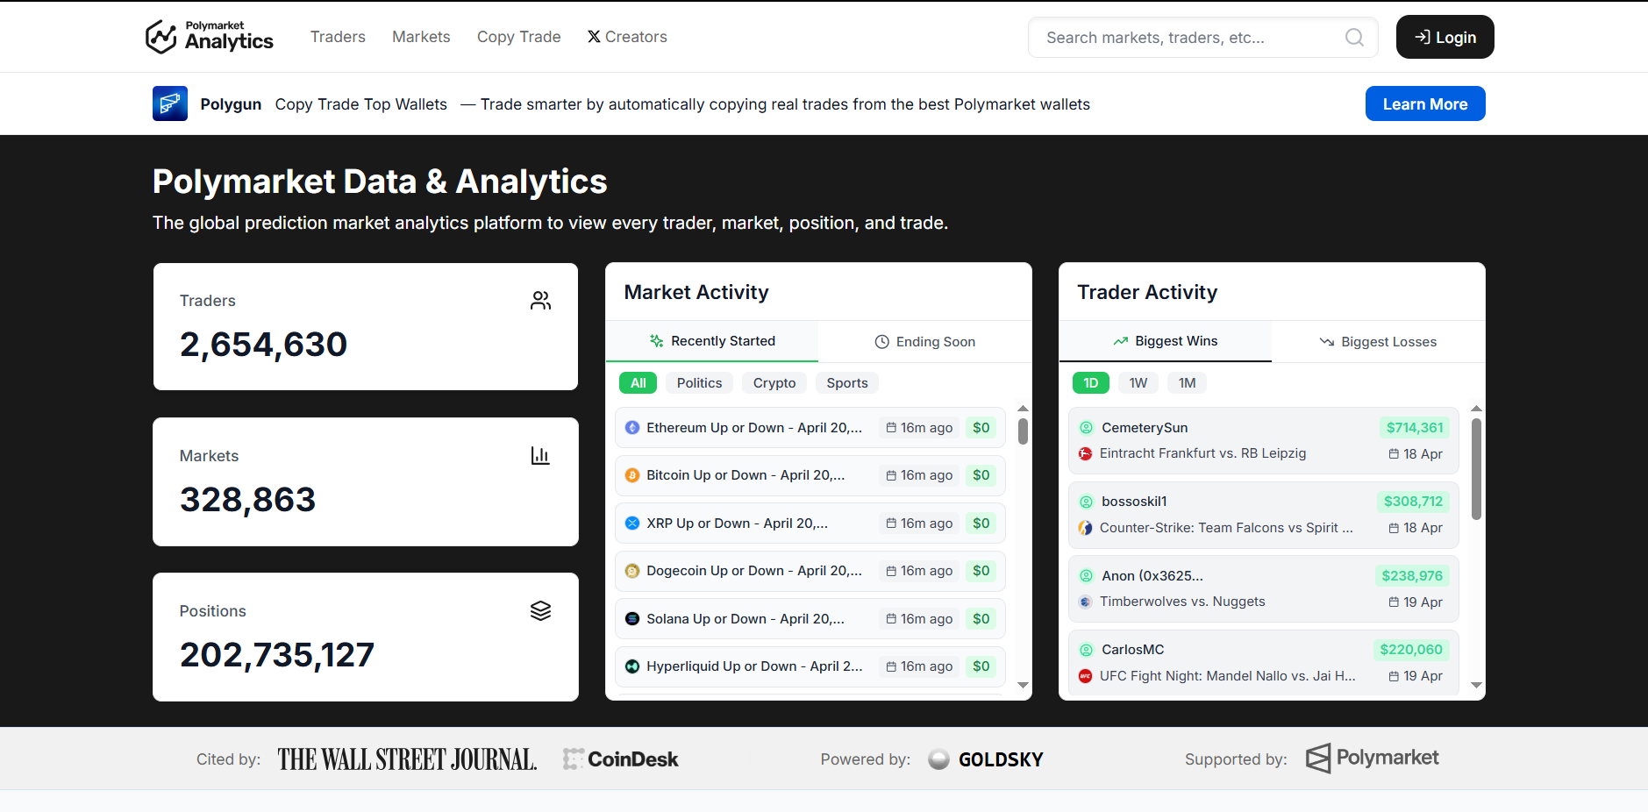Screen dimensions: 1648x812
Task: Filter market activity by Politics
Action: click(x=699, y=383)
